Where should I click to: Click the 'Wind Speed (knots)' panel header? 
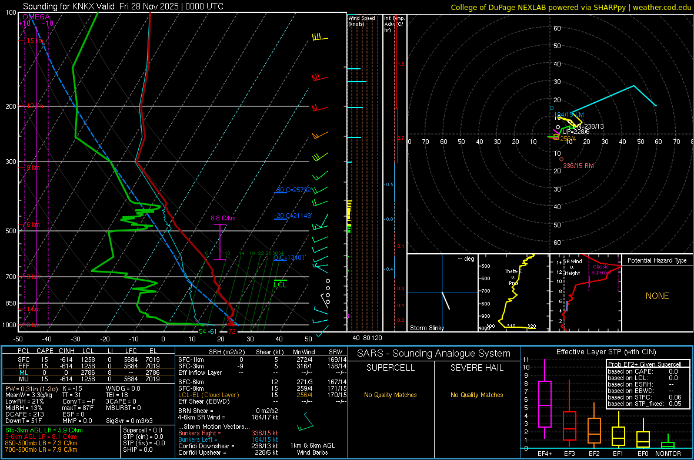(362, 21)
